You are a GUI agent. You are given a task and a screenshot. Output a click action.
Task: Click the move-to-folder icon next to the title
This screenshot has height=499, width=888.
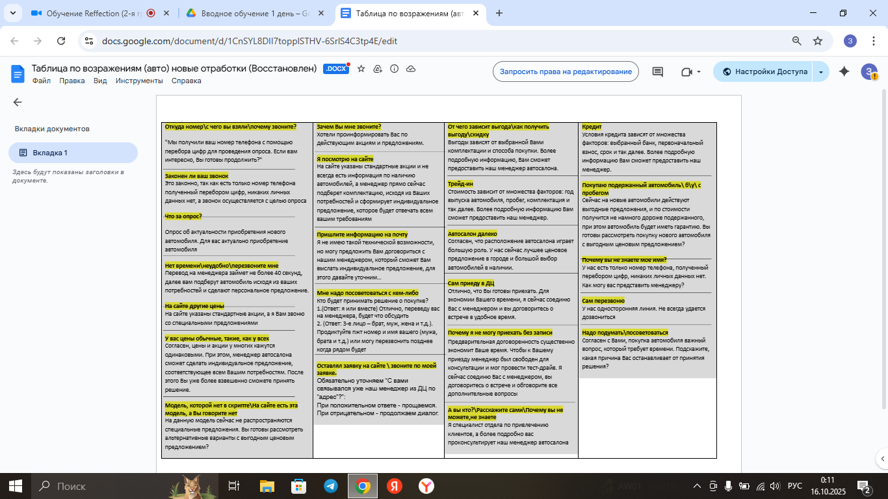pyautogui.click(x=378, y=69)
